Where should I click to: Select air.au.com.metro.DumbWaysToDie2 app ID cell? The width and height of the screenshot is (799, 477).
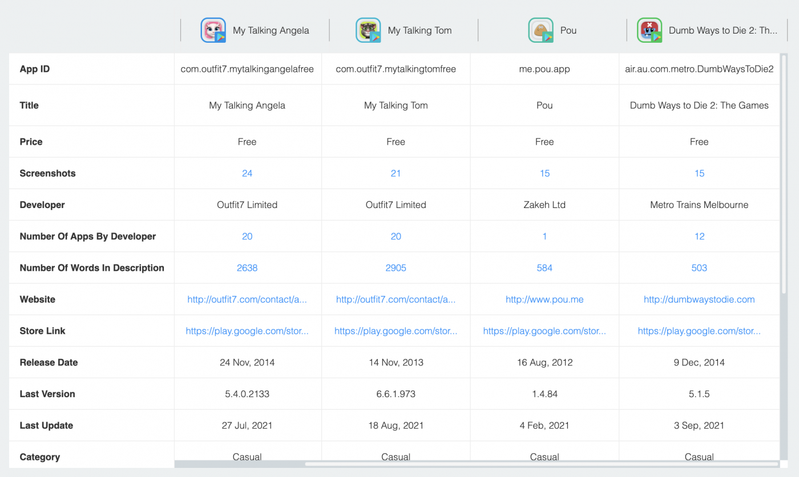click(699, 69)
